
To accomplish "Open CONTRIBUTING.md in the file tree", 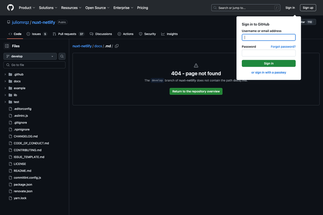I will [x=27, y=150].
